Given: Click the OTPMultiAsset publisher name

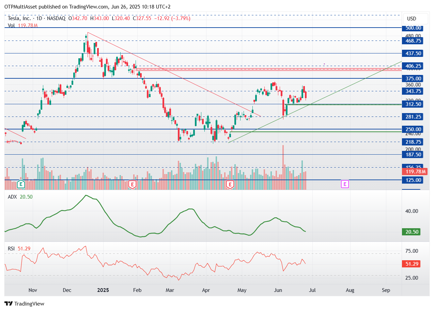Looking at the screenshot, I should point(20,6).
